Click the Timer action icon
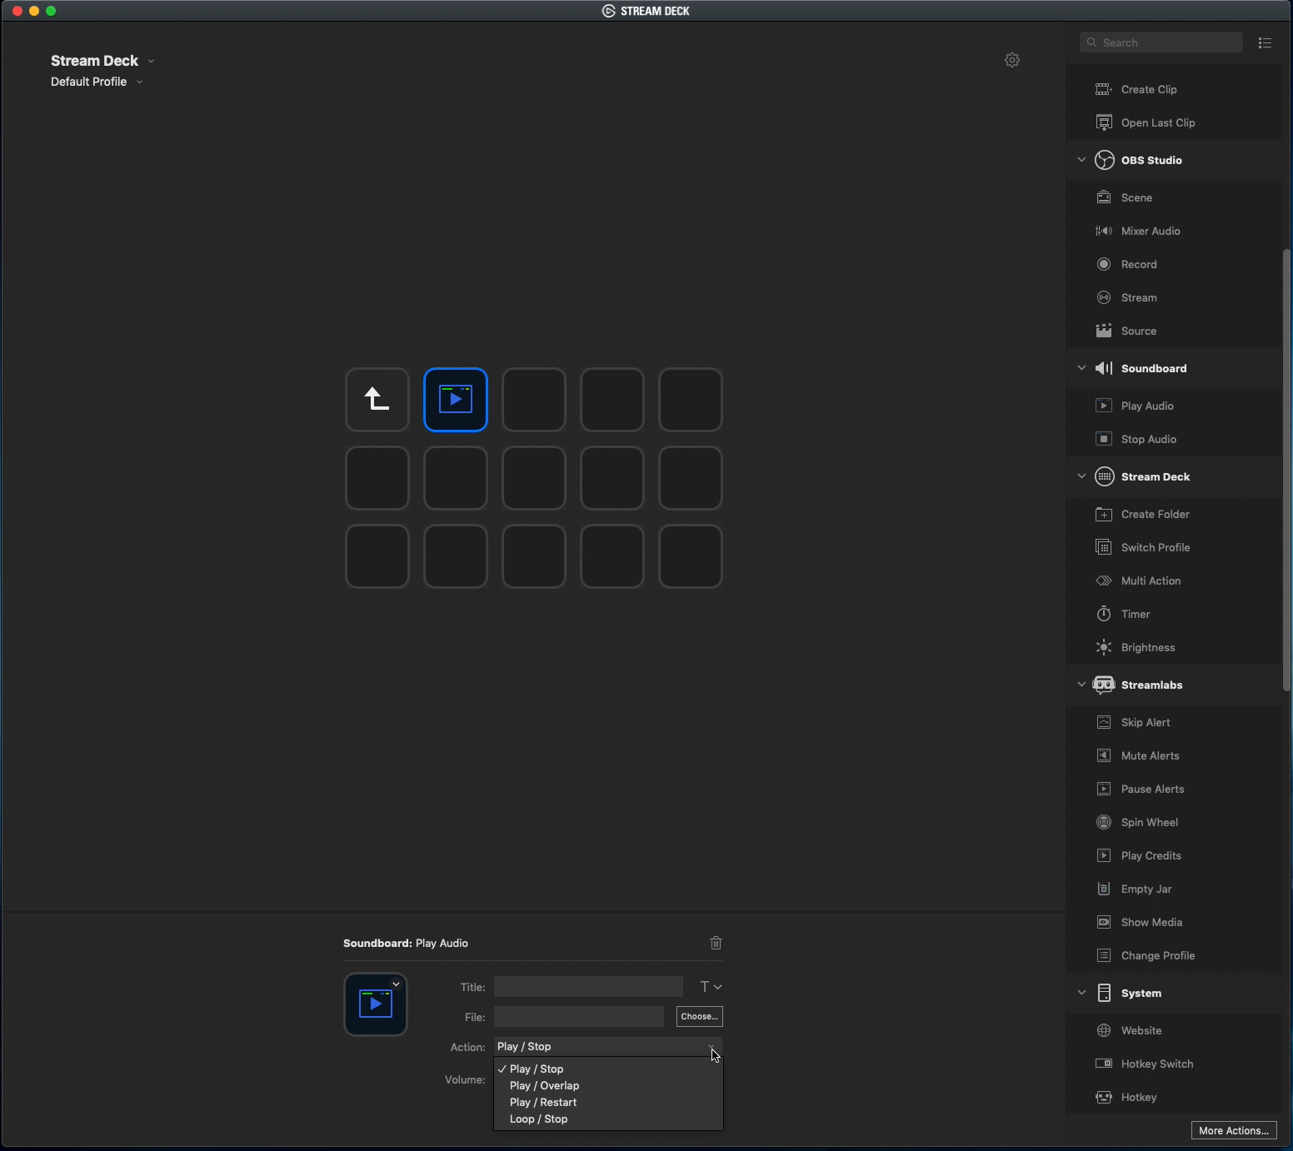Screen dimensions: 1293x1151 1104,614
